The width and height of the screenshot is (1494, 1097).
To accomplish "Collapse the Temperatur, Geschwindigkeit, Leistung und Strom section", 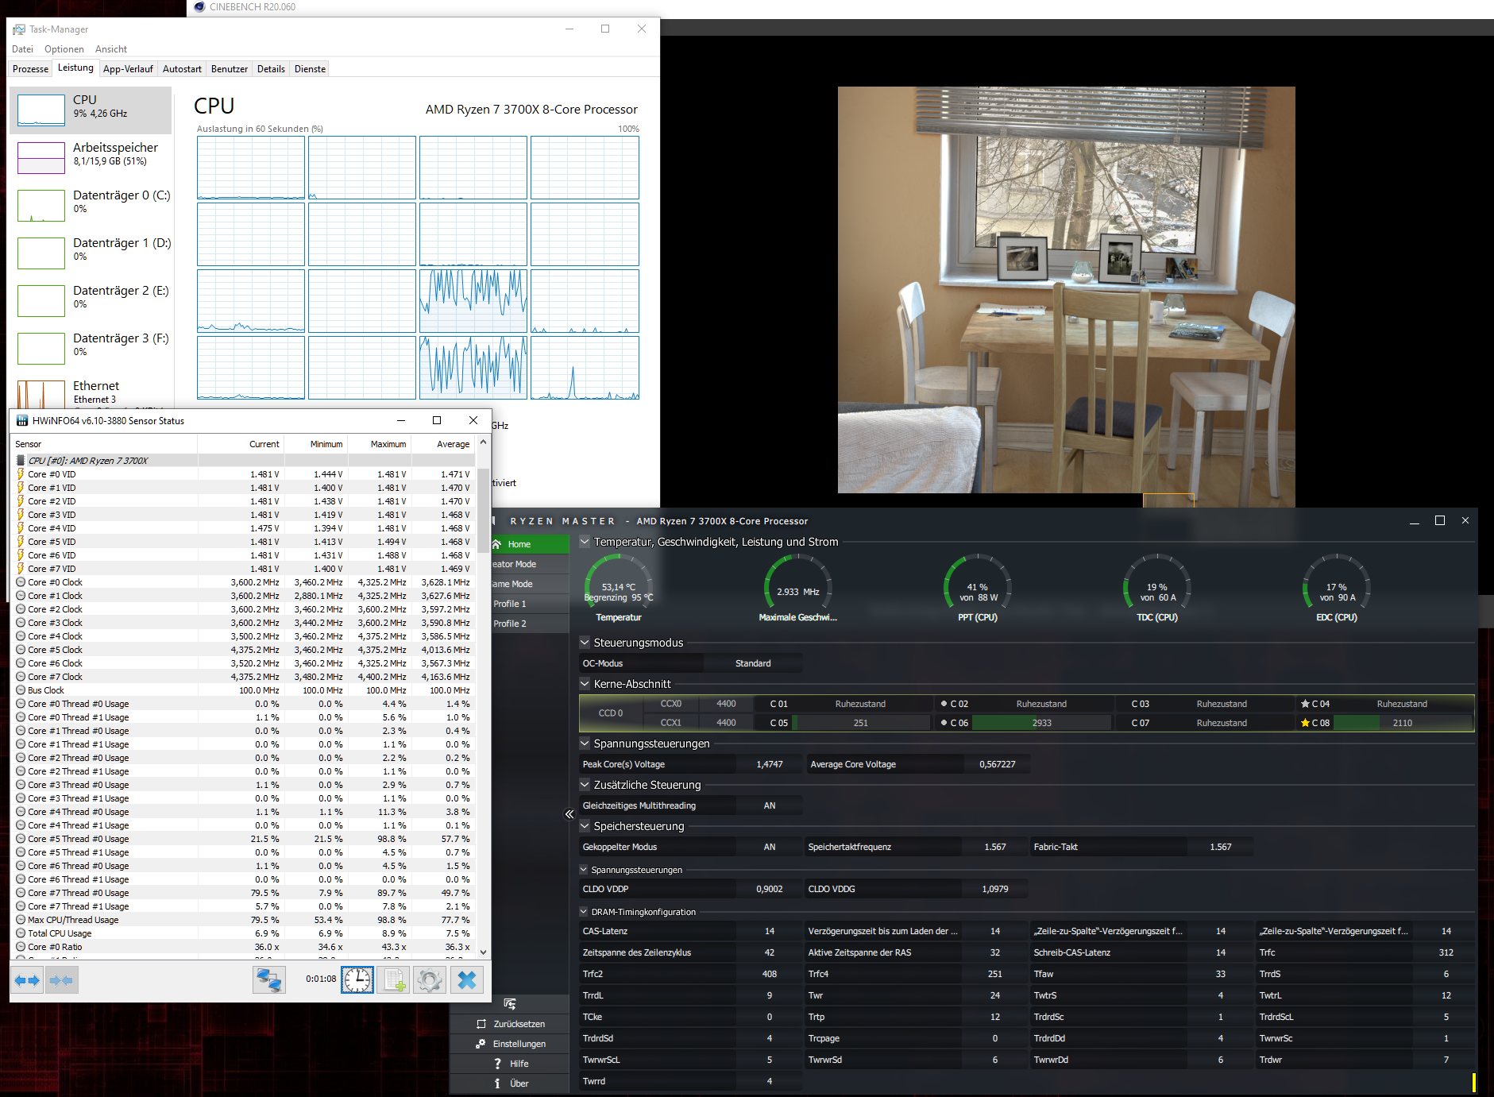I will point(585,542).
